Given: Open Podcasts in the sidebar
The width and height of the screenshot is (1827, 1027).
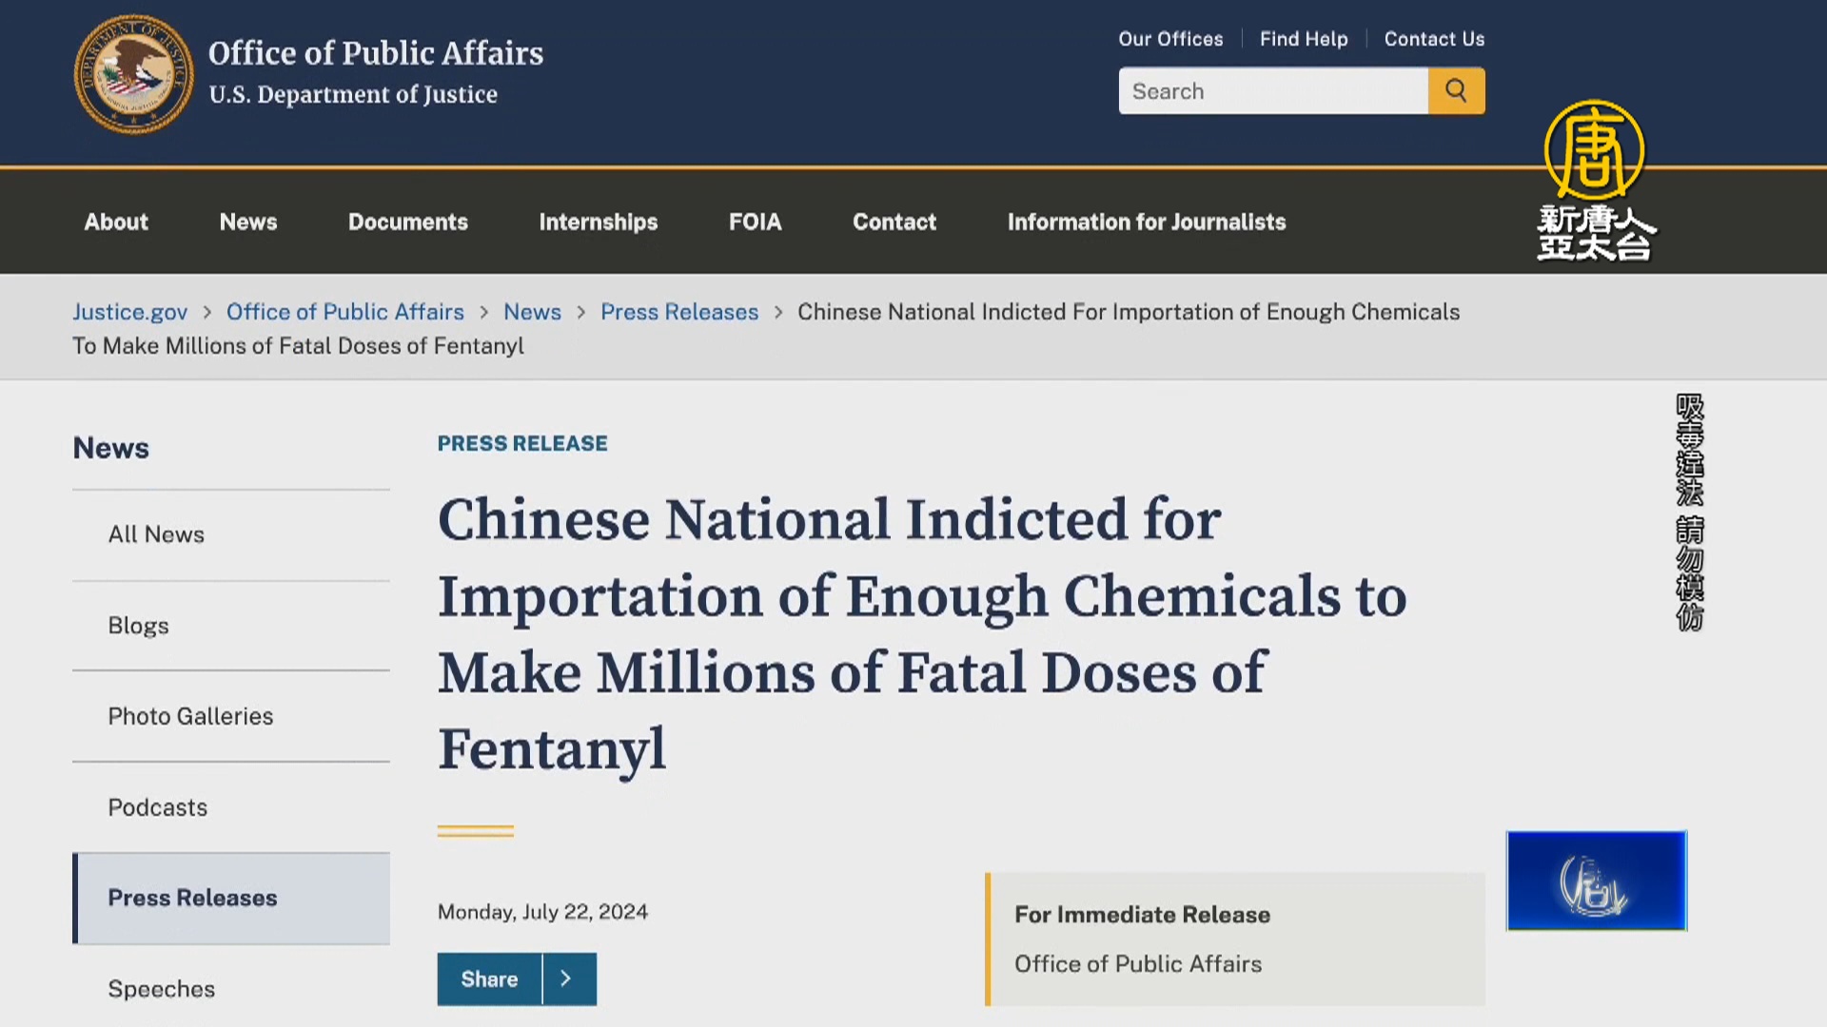Looking at the screenshot, I should pyautogui.click(x=158, y=807).
